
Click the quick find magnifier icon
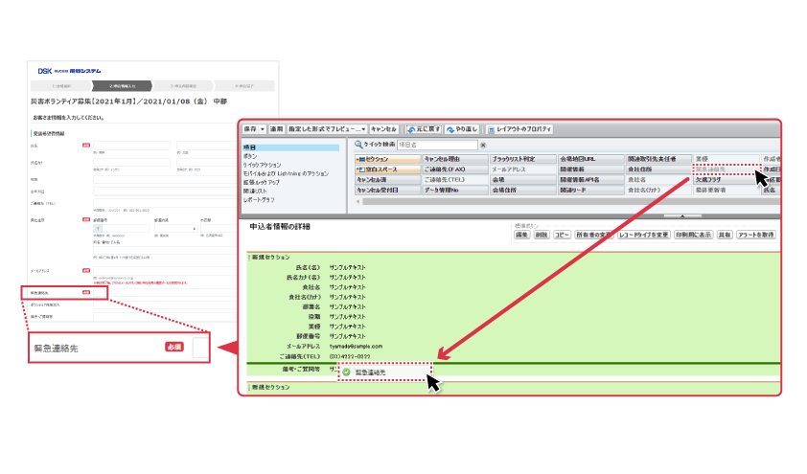pyautogui.click(x=357, y=145)
